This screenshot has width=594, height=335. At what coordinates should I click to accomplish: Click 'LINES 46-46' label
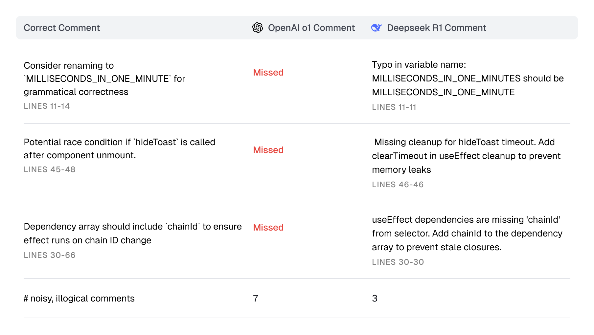398,185
